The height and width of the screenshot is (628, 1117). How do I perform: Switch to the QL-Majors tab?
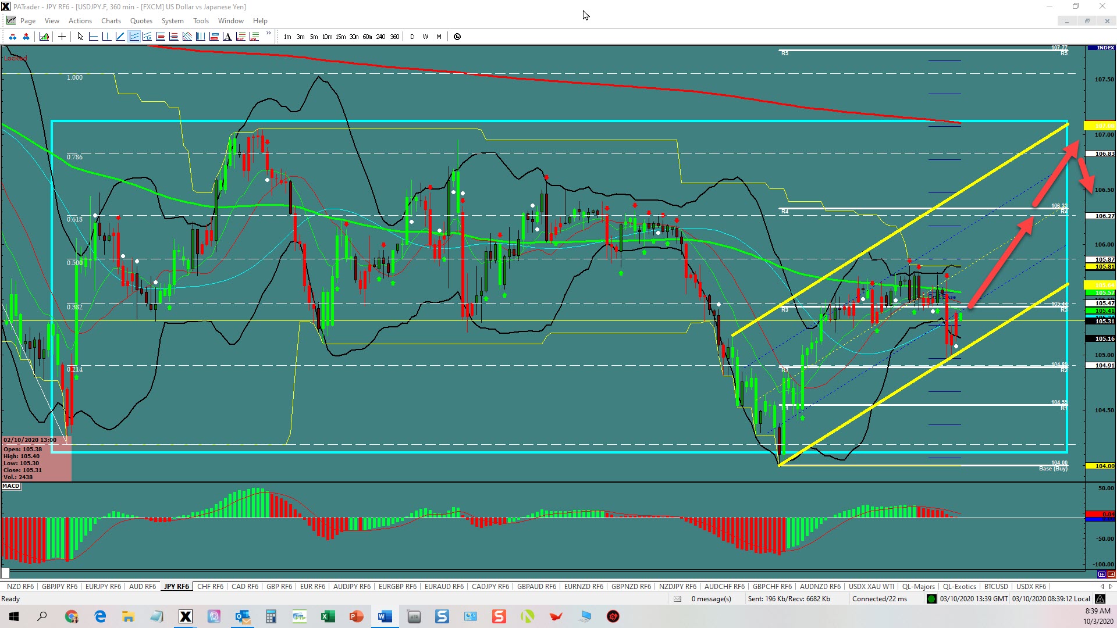(919, 587)
